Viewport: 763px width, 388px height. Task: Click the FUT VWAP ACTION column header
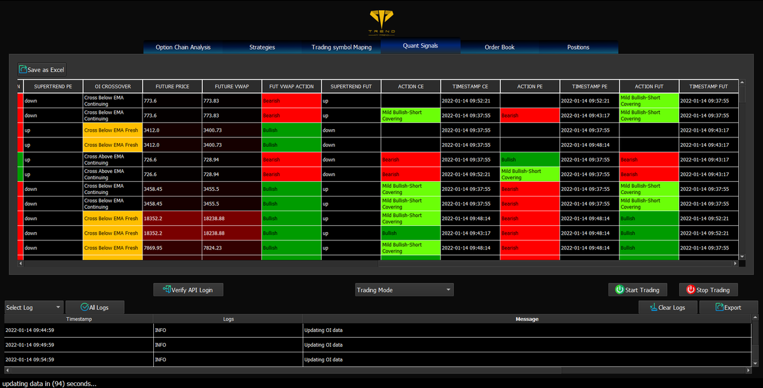291,87
